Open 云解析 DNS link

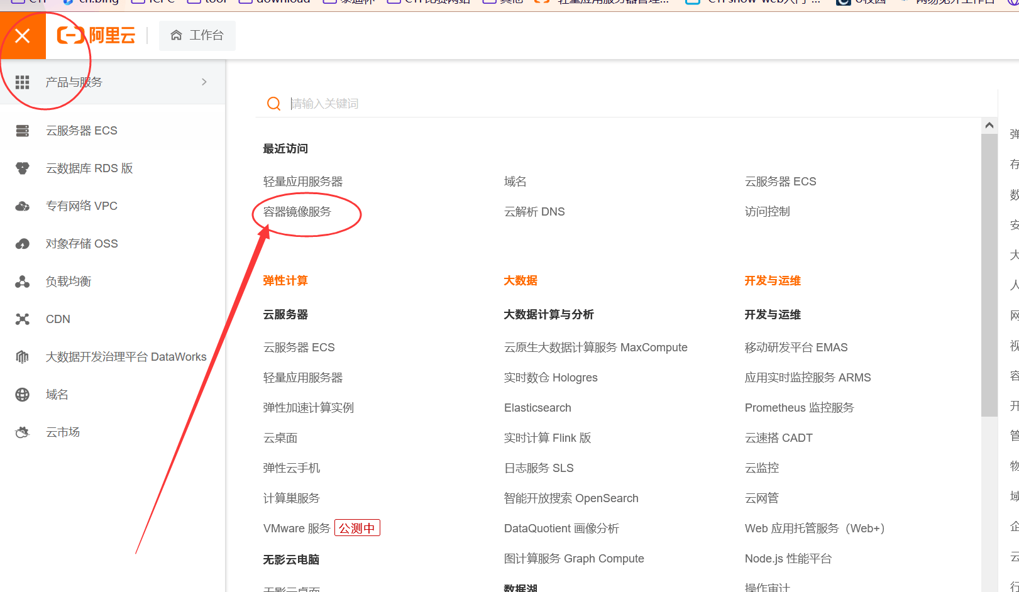[534, 212]
